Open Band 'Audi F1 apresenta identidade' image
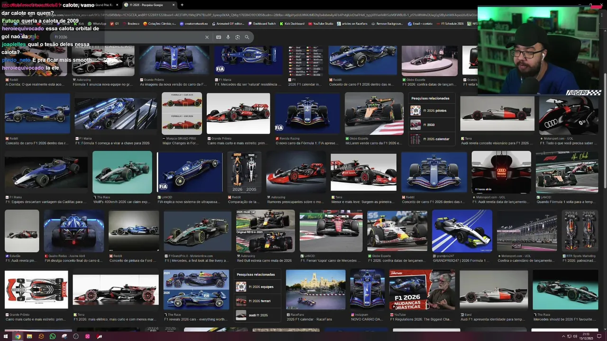The width and height of the screenshot is (607, 341). [x=494, y=290]
